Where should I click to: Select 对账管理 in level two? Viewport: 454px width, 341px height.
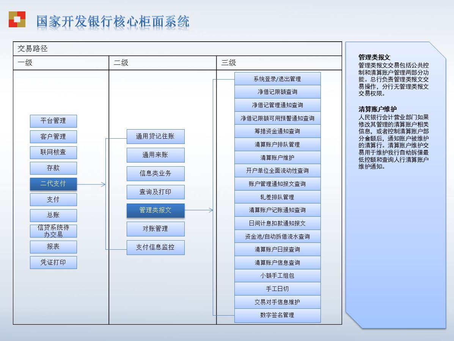(x=156, y=229)
